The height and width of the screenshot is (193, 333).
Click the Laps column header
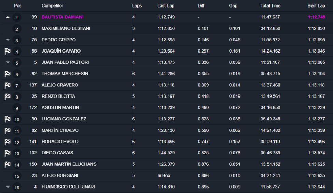click(137, 6)
